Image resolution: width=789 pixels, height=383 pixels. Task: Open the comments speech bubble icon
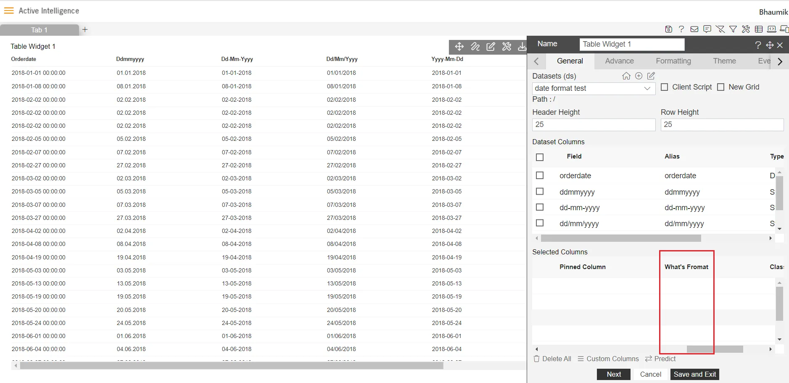click(707, 29)
